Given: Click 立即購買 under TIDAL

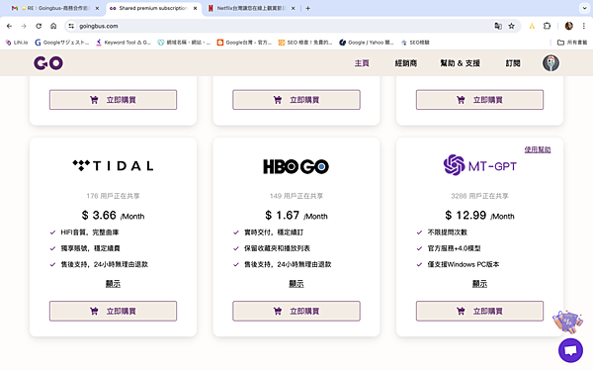Looking at the screenshot, I should tap(113, 311).
